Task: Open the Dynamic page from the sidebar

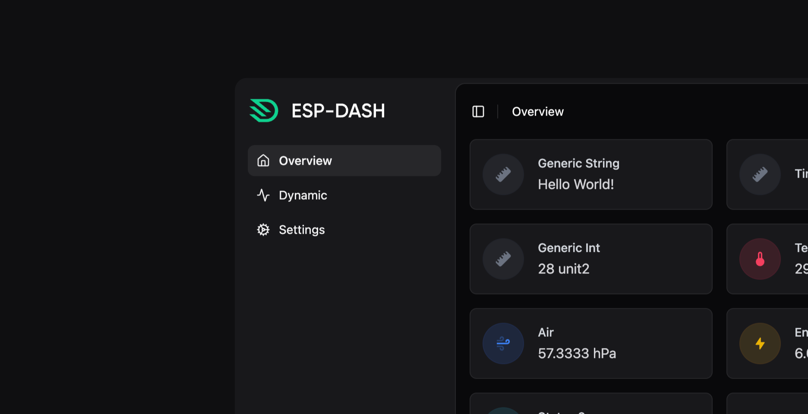Action: coord(303,195)
